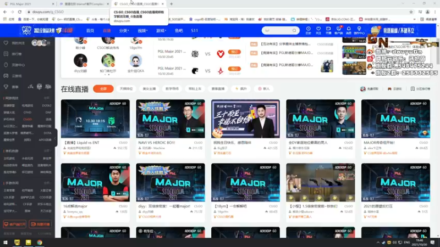This screenshot has height=247, width=440.
Task: Open 分区排行榜 above the stream grid
Action: coord(420,89)
